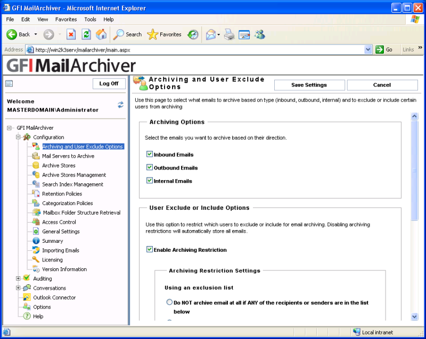Print the page with printer icon

(x=230, y=35)
